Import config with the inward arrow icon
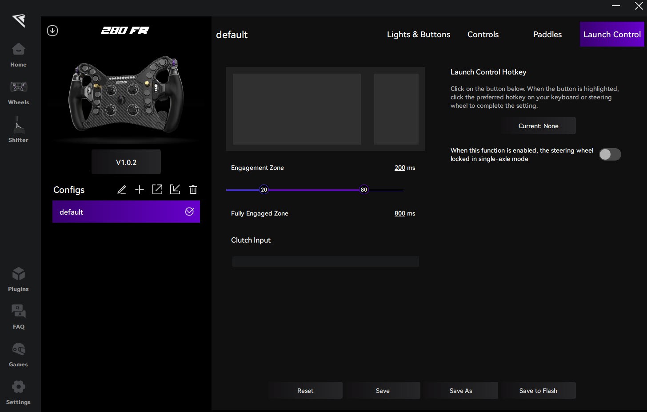 (175, 190)
